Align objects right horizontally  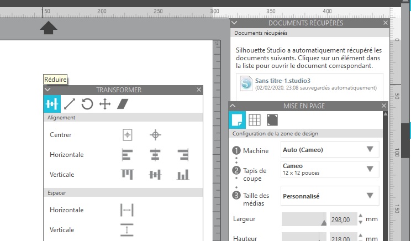pyautogui.click(x=183, y=155)
